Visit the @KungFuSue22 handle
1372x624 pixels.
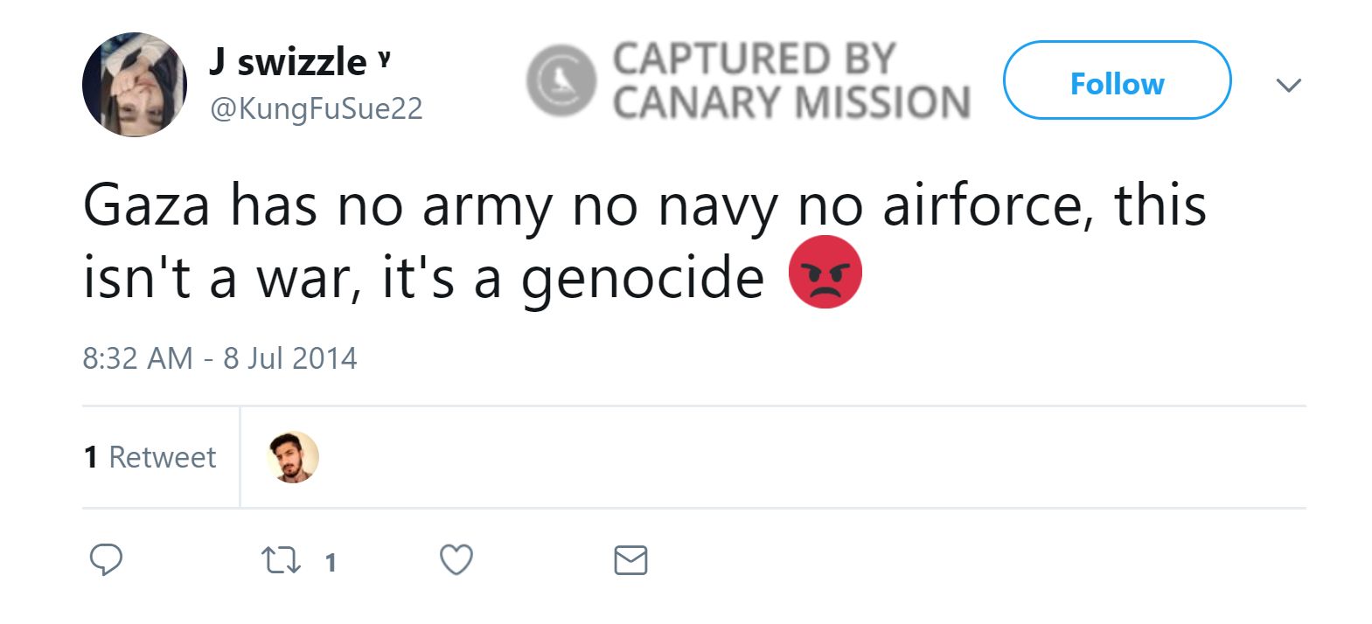click(x=317, y=108)
